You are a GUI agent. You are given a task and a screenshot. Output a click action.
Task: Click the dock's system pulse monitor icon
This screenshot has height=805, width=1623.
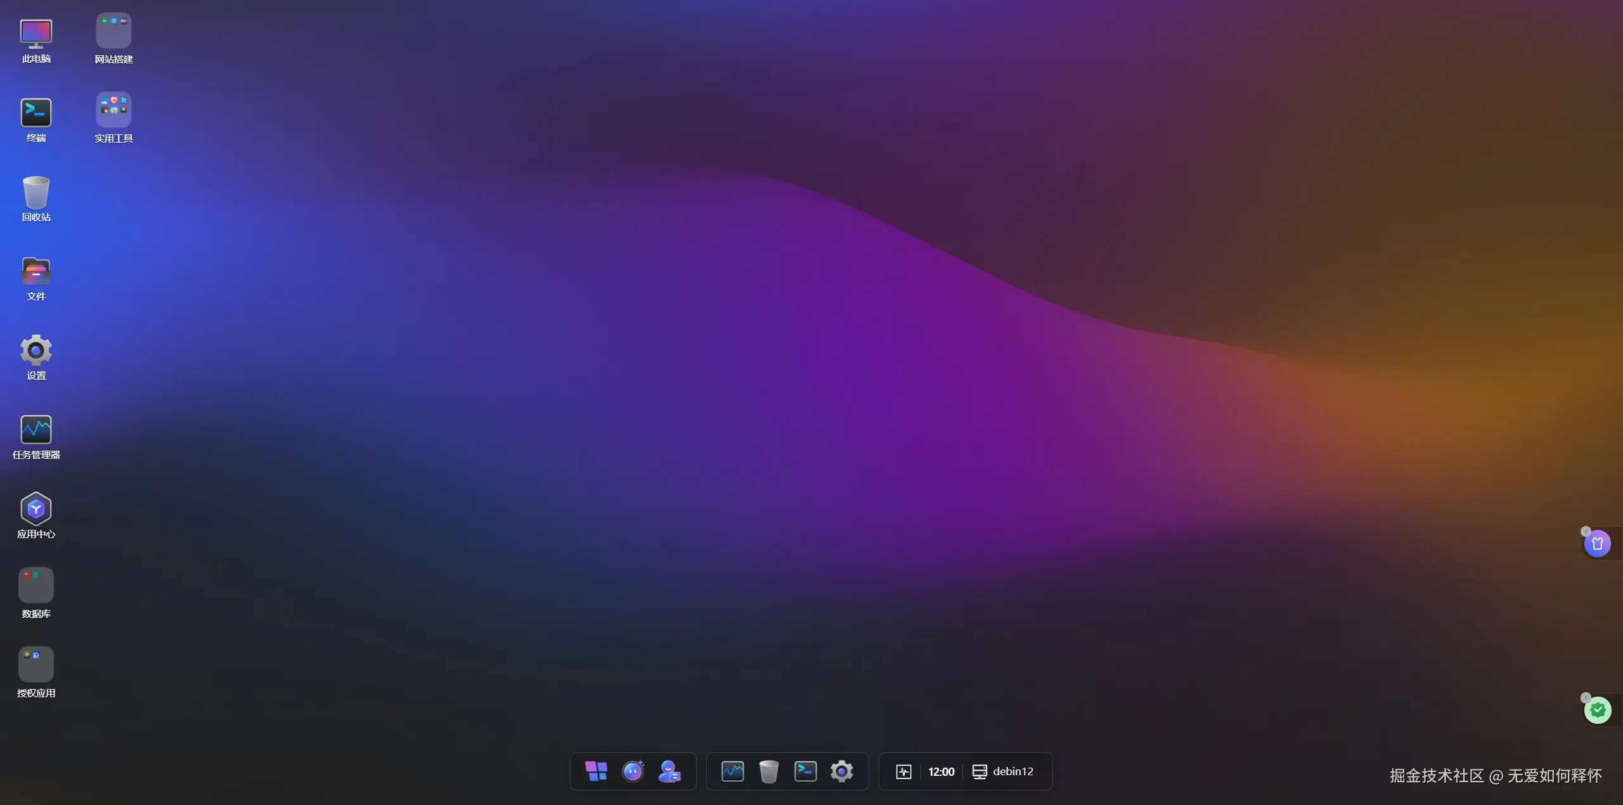(903, 771)
